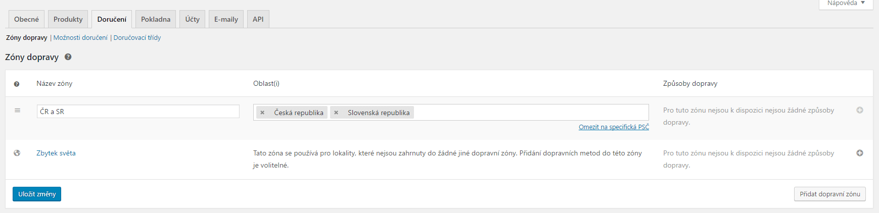879x213 pixels.
Task: Click the help icon beside Zóny dopravy heading
Action: pos(68,57)
